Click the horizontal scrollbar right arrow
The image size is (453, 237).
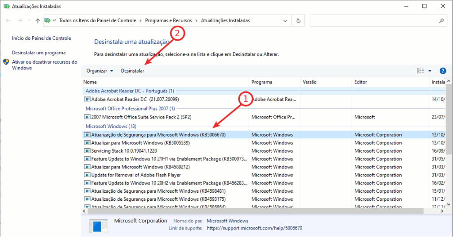point(442,211)
